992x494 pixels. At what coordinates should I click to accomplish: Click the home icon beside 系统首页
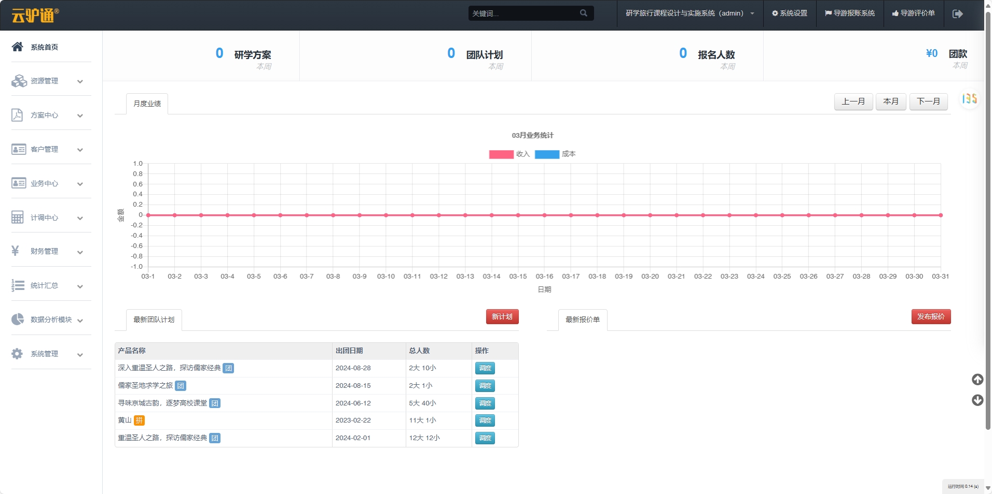(17, 47)
